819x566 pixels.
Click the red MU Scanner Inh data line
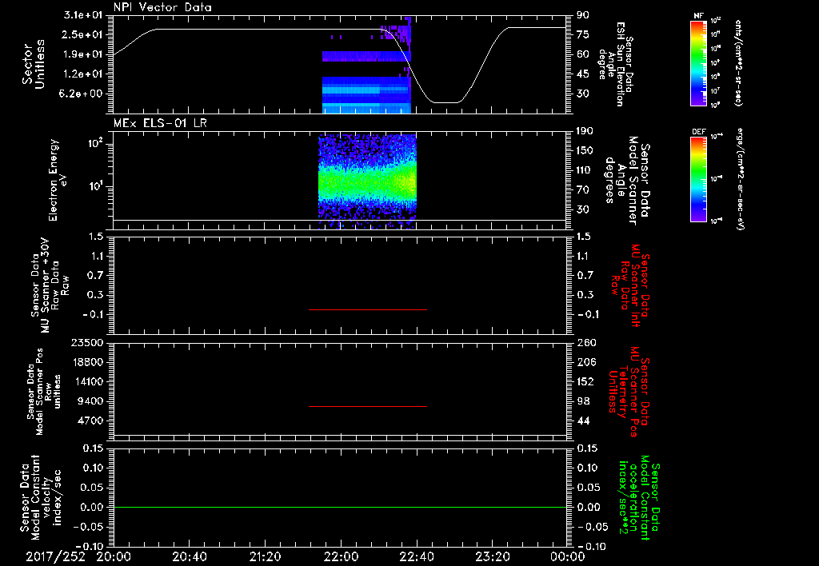368,309
